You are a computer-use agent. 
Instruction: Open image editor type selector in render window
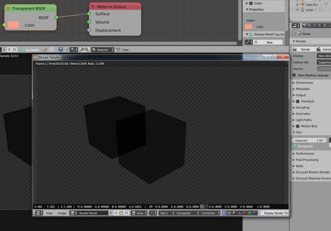39,213
